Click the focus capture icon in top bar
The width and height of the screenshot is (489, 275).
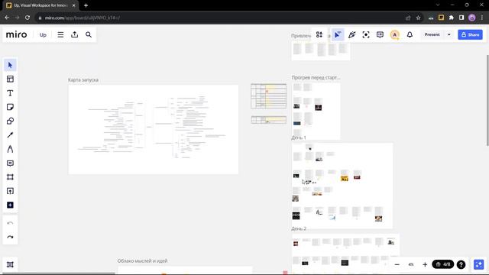[366, 34]
